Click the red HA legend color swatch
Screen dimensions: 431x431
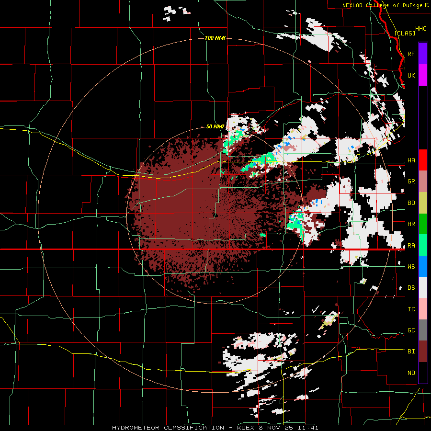(x=423, y=160)
